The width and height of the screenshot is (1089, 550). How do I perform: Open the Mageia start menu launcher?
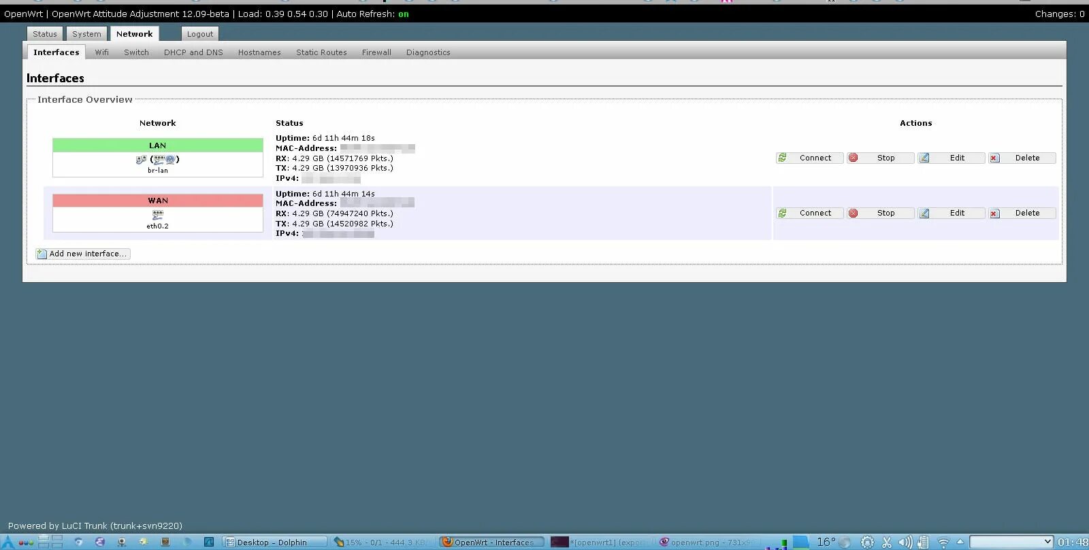[7, 542]
